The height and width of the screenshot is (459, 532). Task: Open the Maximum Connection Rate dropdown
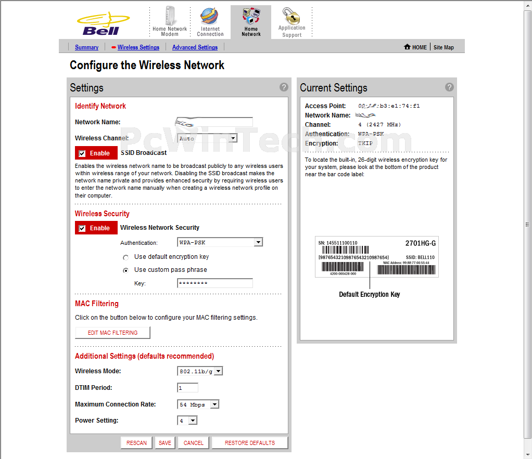198,404
